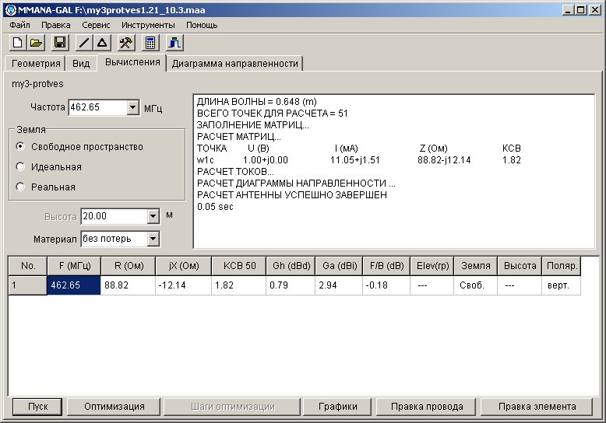This screenshot has width=606, height=423.
Task: Expand the Частота frequency dropdown
Action: (x=132, y=108)
